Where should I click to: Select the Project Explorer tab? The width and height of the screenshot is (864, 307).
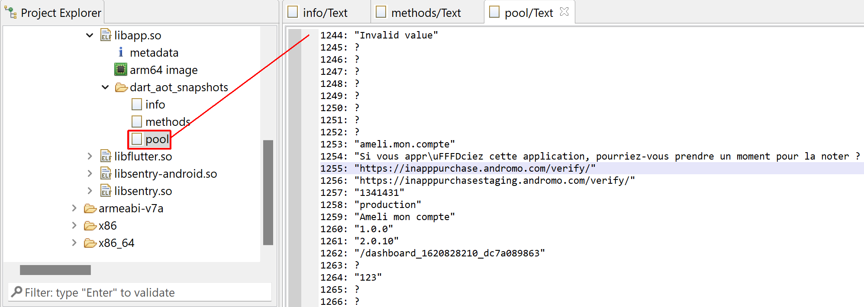pyautogui.click(x=53, y=13)
